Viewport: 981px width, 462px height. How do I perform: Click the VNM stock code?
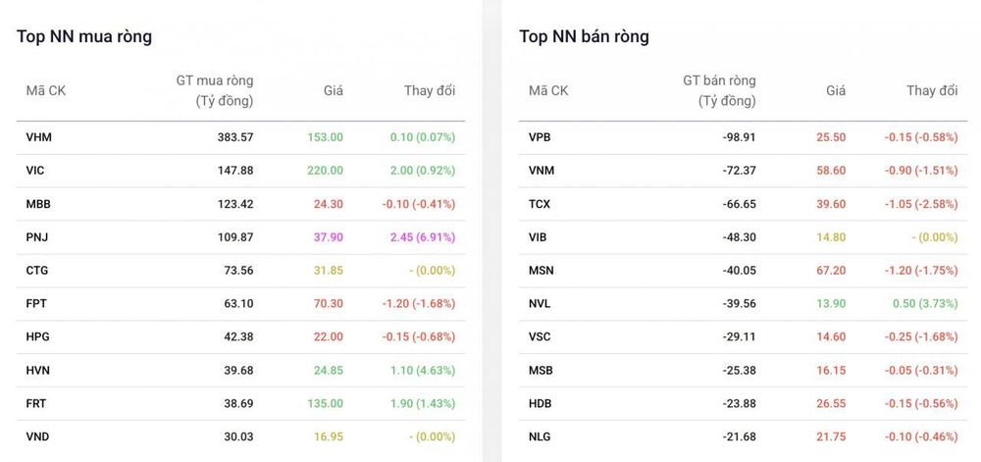(542, 170)
